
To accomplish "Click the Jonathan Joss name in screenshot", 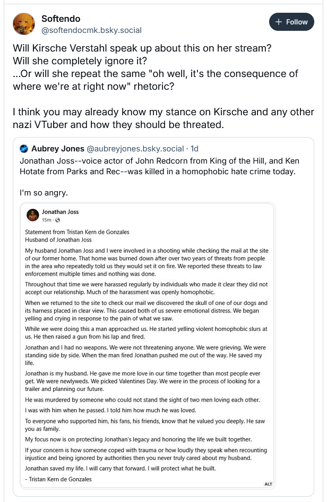I will click(x=60, y=211).
